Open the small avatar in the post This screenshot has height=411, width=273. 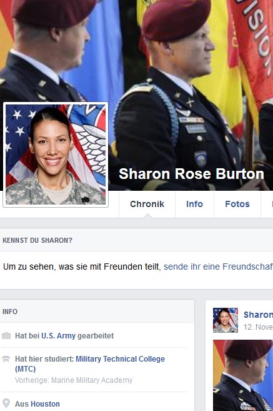(x=226, y=320)
